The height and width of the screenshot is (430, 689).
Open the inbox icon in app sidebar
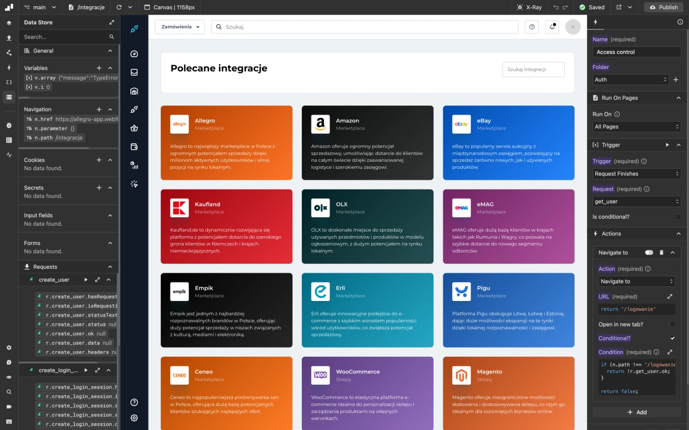click(x=134, y=72)
